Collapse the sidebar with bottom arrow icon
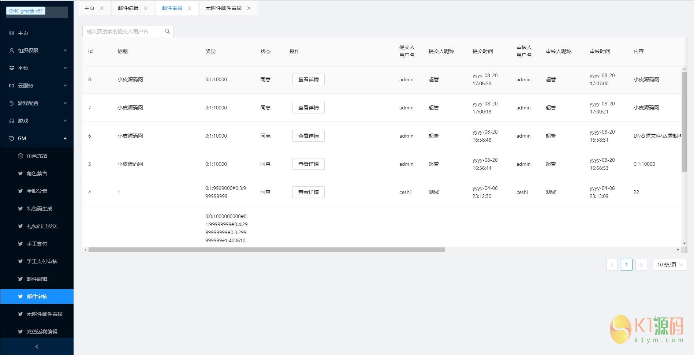The height and width of the screenshot is (355, 694). pyautogui.click(x=37, y=346)
